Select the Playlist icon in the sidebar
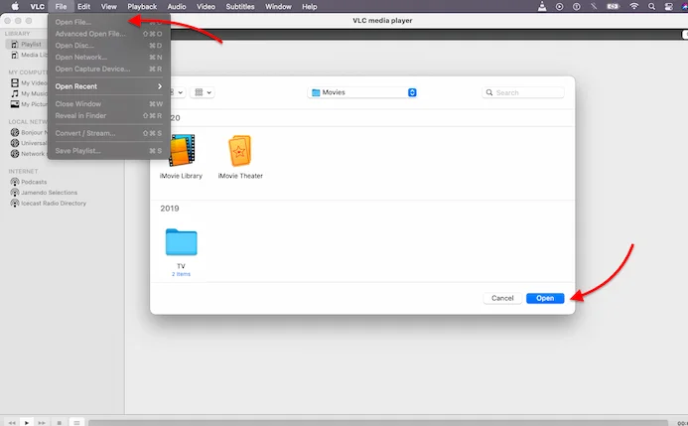688x426 pixels. pyautogui.click(x=15, y=45)
